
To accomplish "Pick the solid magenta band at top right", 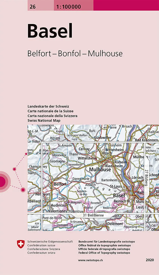I will coord(126,5).
